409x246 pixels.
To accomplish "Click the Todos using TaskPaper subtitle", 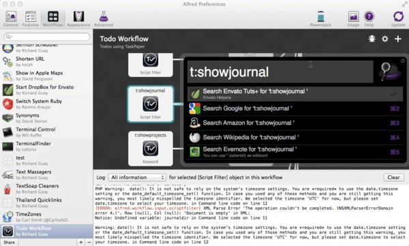I will 122,47.
